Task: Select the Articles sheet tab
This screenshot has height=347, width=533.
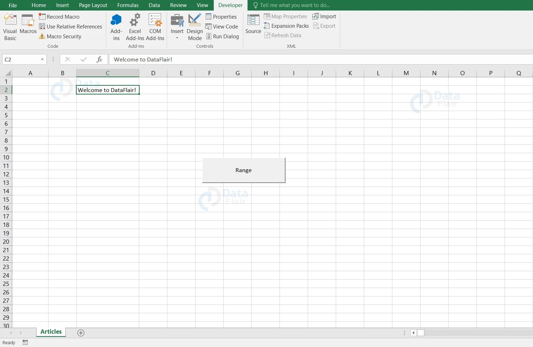Action: click(51, 332)
